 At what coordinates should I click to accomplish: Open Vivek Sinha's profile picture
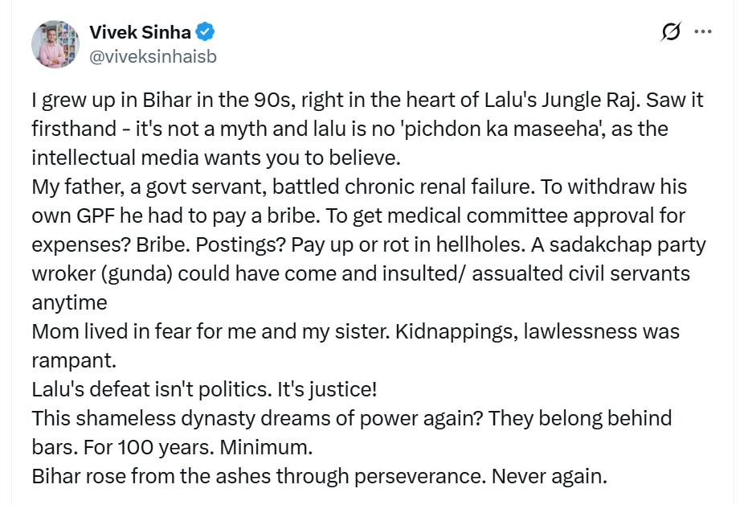pyautogui.click(x=55, y=44)
